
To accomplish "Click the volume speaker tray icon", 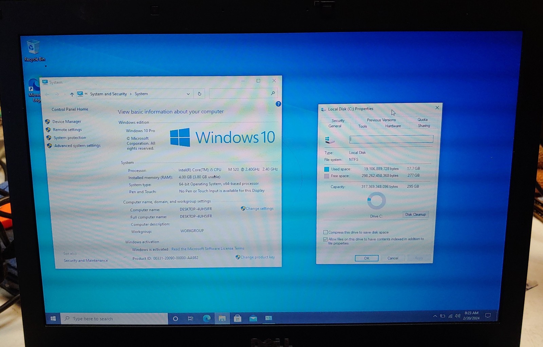I will coord(457,316).
